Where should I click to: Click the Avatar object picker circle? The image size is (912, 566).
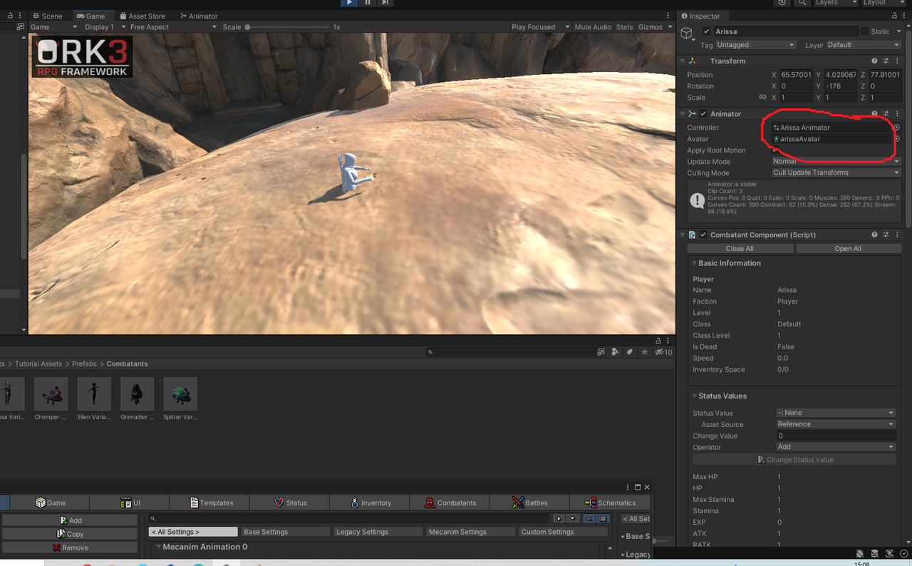[x=897, y=139]
